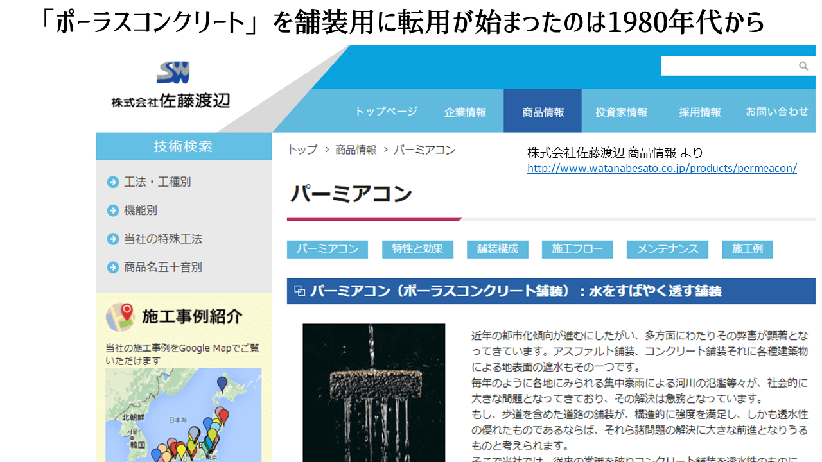Screen dimensions: 822x462
Task: Click the sentence starting 近年の都市化傾向が進む
Action: pyautogui.click(x=640, y=351)
